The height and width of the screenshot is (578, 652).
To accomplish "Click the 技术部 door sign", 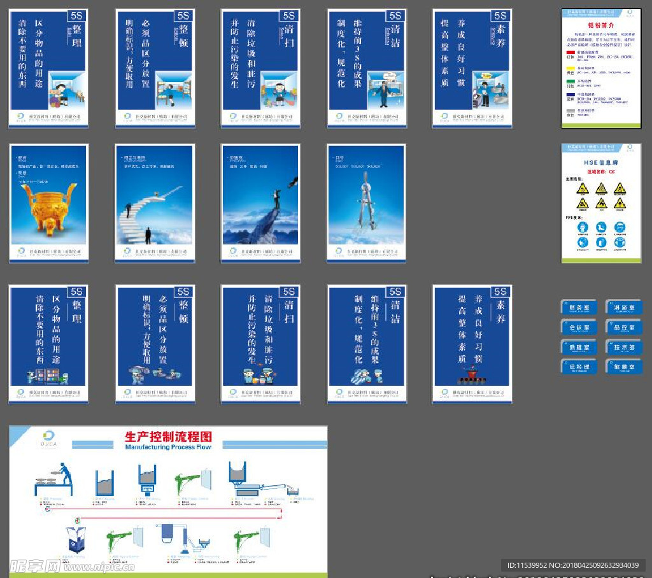I will click(623, 347).
